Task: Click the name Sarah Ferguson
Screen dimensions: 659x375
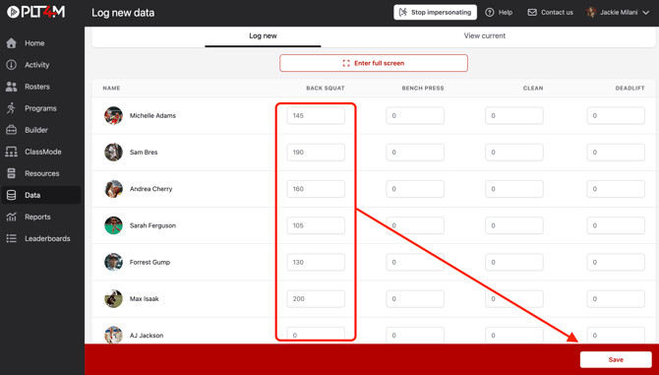Action: point(152,225)
